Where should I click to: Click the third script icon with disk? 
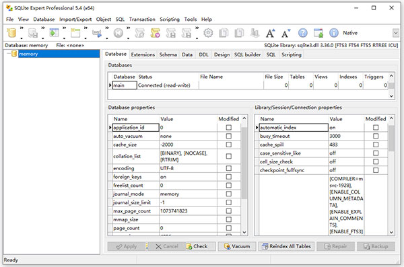click(170, 33)
